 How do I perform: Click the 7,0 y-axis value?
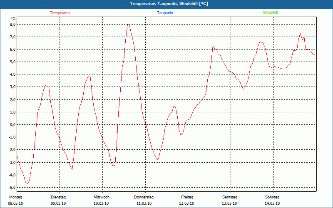coord(13,37)
